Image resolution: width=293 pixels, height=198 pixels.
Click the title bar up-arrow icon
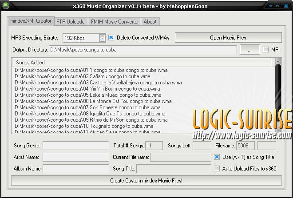pyautogui.click(x=277, y=6)
